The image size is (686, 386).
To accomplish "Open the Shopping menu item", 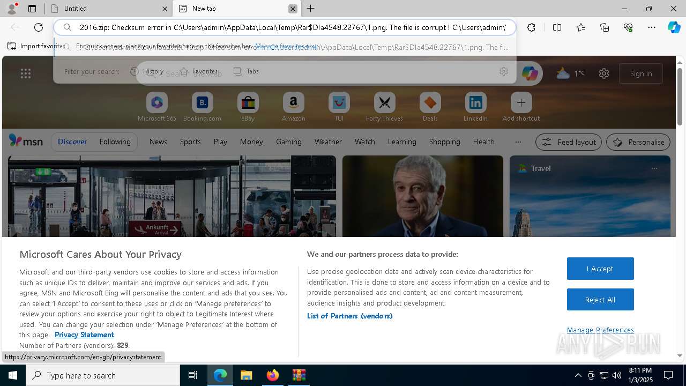I will pos(445,142).
